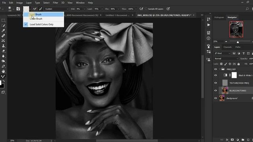
Task: Toggle lock transparent pixels
Action: tap(221, 64)
